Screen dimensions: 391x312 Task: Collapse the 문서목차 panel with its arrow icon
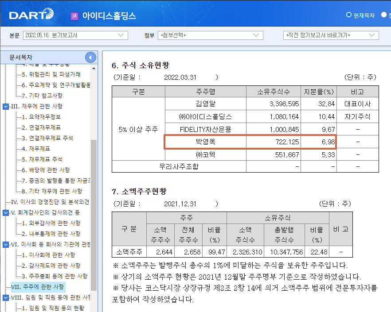90,57
